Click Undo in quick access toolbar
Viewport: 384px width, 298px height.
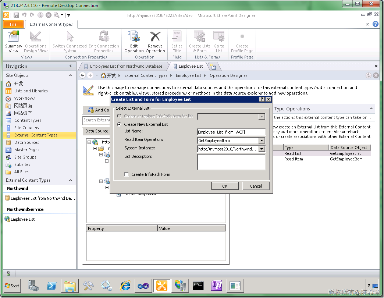point(24,15)
